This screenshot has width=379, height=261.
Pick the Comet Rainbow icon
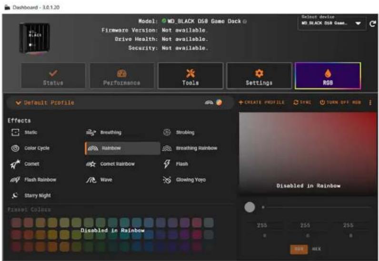click(x=91, y=164)
